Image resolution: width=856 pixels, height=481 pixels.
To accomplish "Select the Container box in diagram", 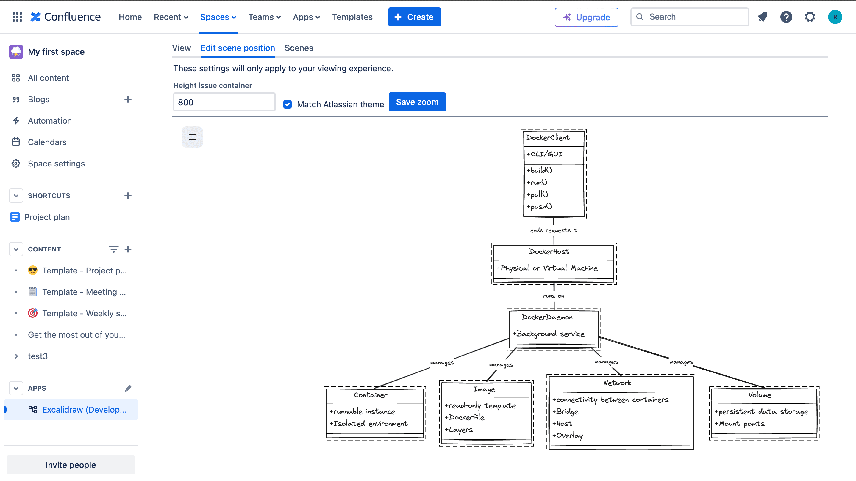I will point(375,413).
